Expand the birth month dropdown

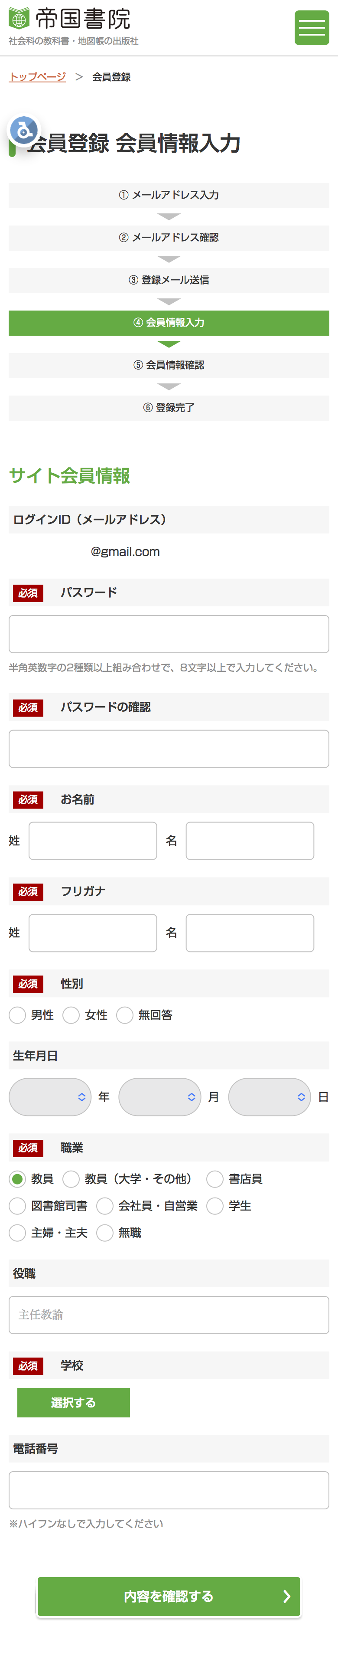159,1097
